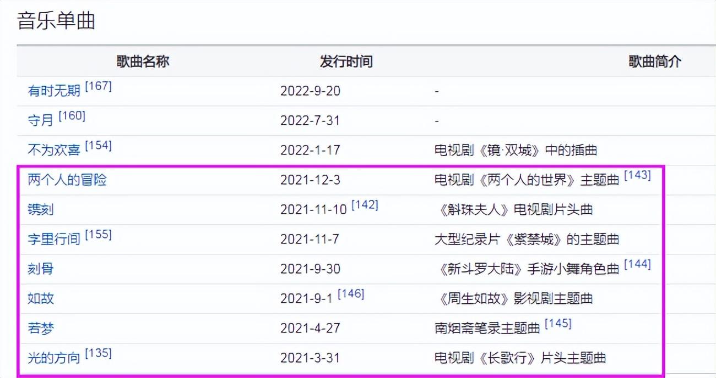Select the date cell 2022-1-17
This screenshot has height=378, width=716.
pos(310,151)
